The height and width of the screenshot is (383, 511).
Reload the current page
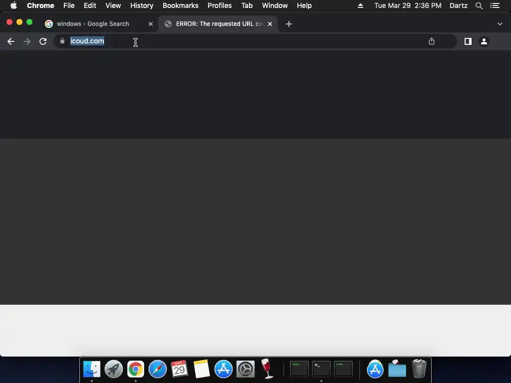43,41
